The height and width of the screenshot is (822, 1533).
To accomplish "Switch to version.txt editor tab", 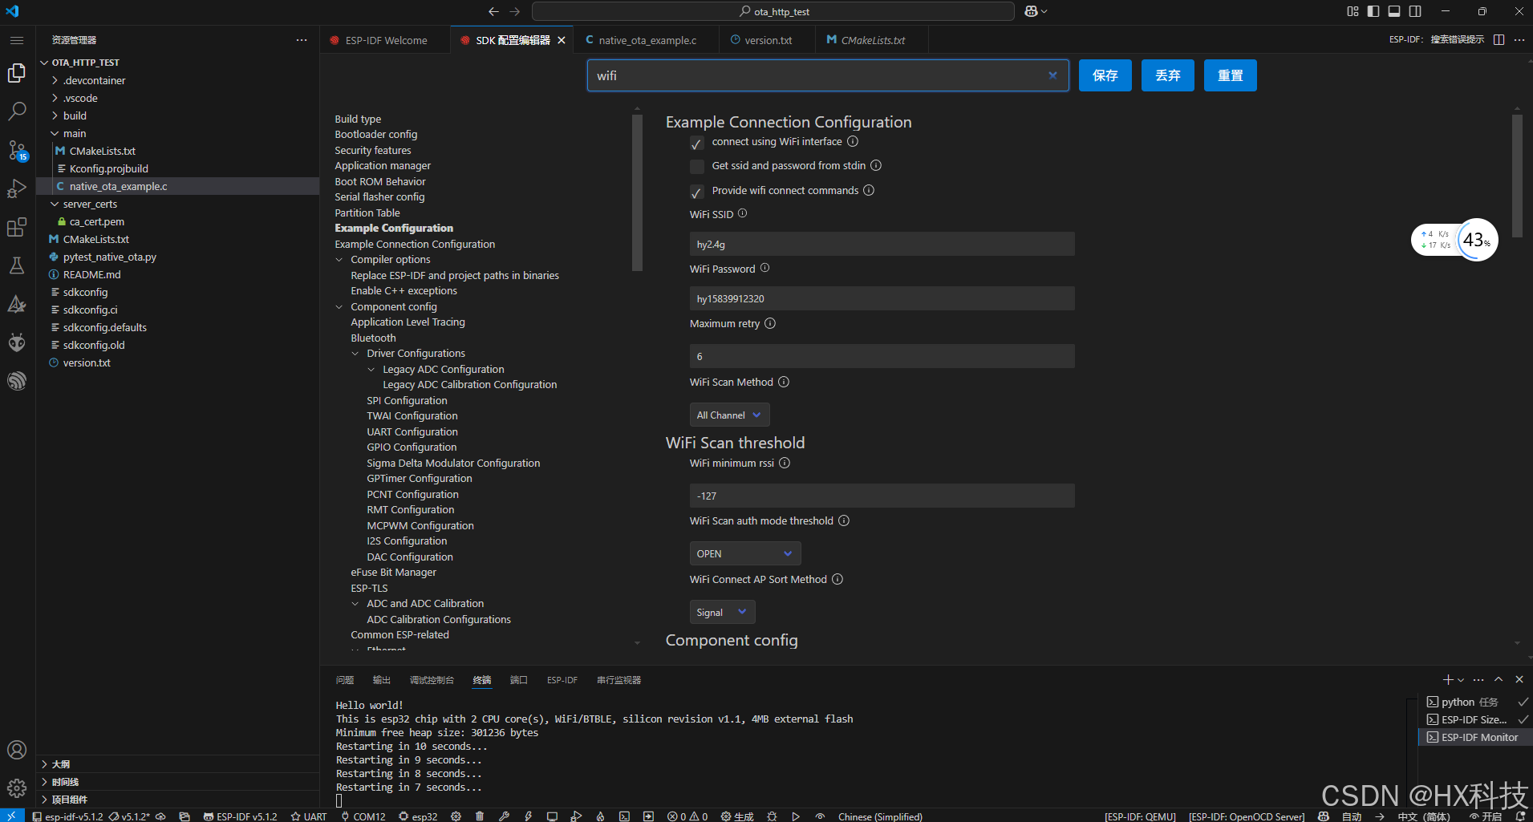I will 768,40.
